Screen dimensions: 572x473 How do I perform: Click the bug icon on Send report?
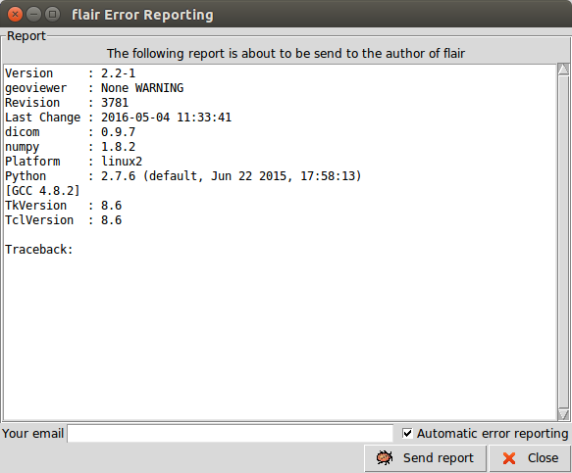(385, 457)
